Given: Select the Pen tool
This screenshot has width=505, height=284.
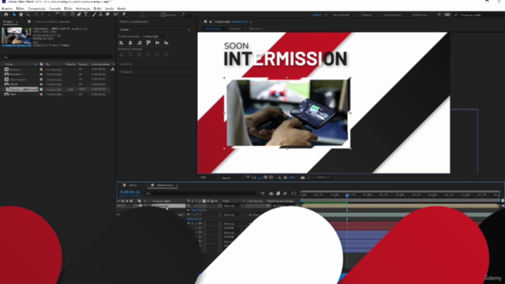Looking at the screenshot, I should pyautogui.click(x=79, y=14).
